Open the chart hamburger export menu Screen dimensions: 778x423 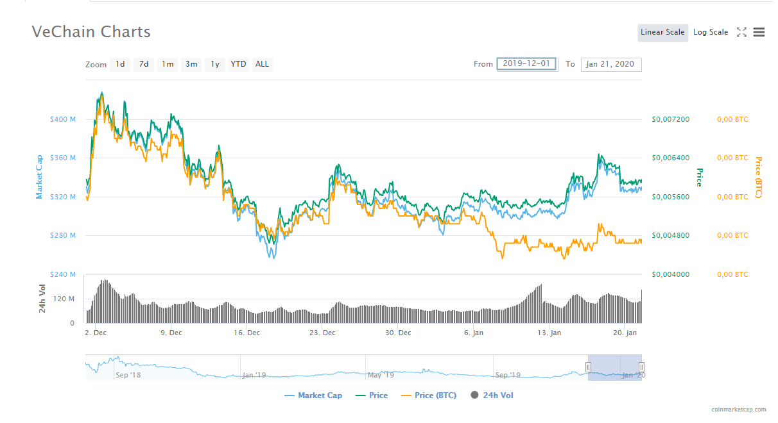(759, 32)
